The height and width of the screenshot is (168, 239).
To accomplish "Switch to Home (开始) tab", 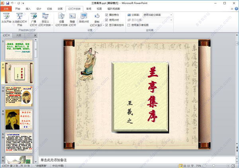I will click(x=18, y=9).
